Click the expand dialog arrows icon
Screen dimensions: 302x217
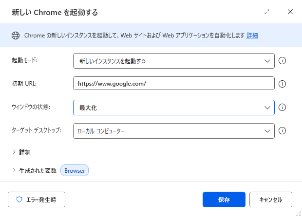point(267,12)
